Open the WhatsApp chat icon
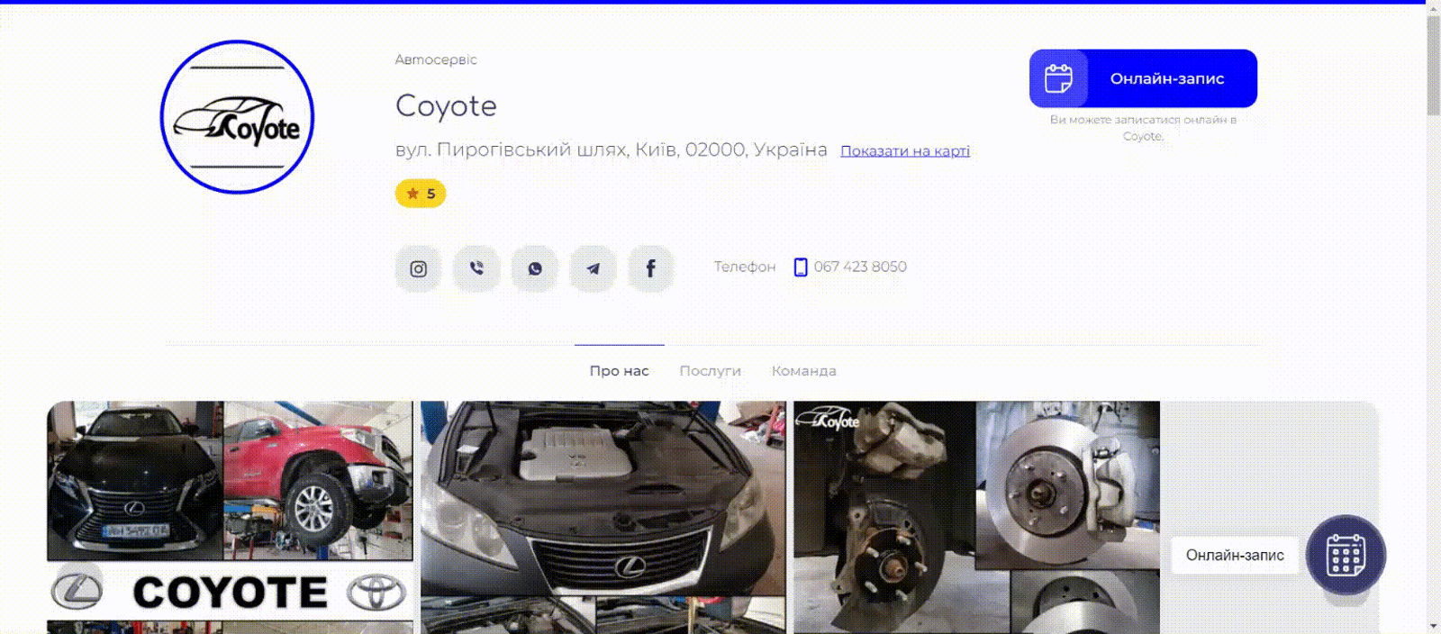The height and width of the screenshot is (634, 1441). pyautogui.click(x=535, y=268)
